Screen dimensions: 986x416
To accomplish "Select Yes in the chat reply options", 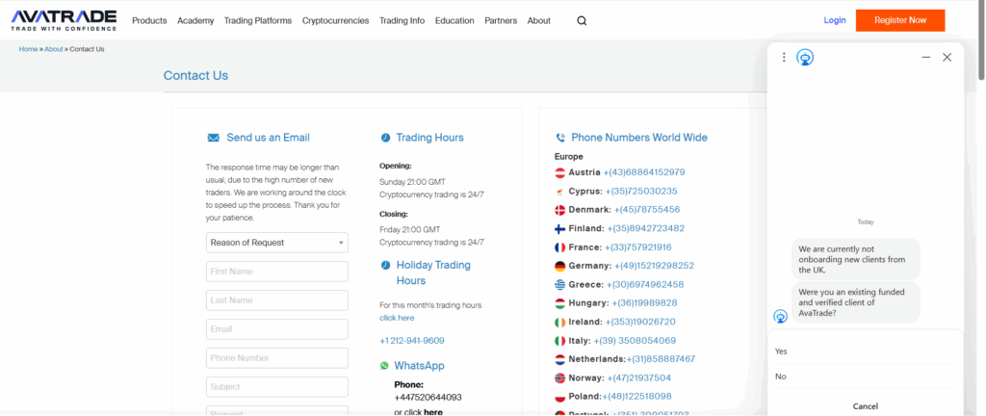I will (x=781, y=351).
